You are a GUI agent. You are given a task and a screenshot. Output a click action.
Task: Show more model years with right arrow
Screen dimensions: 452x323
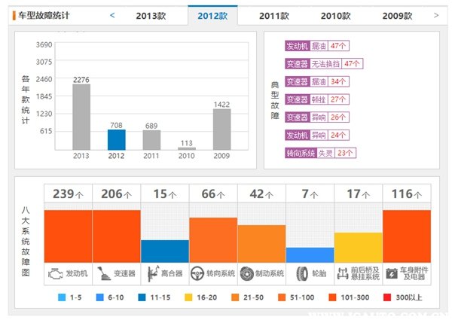[436, 15]
